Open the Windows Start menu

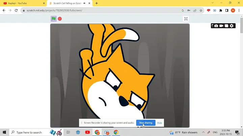(4, 132)
